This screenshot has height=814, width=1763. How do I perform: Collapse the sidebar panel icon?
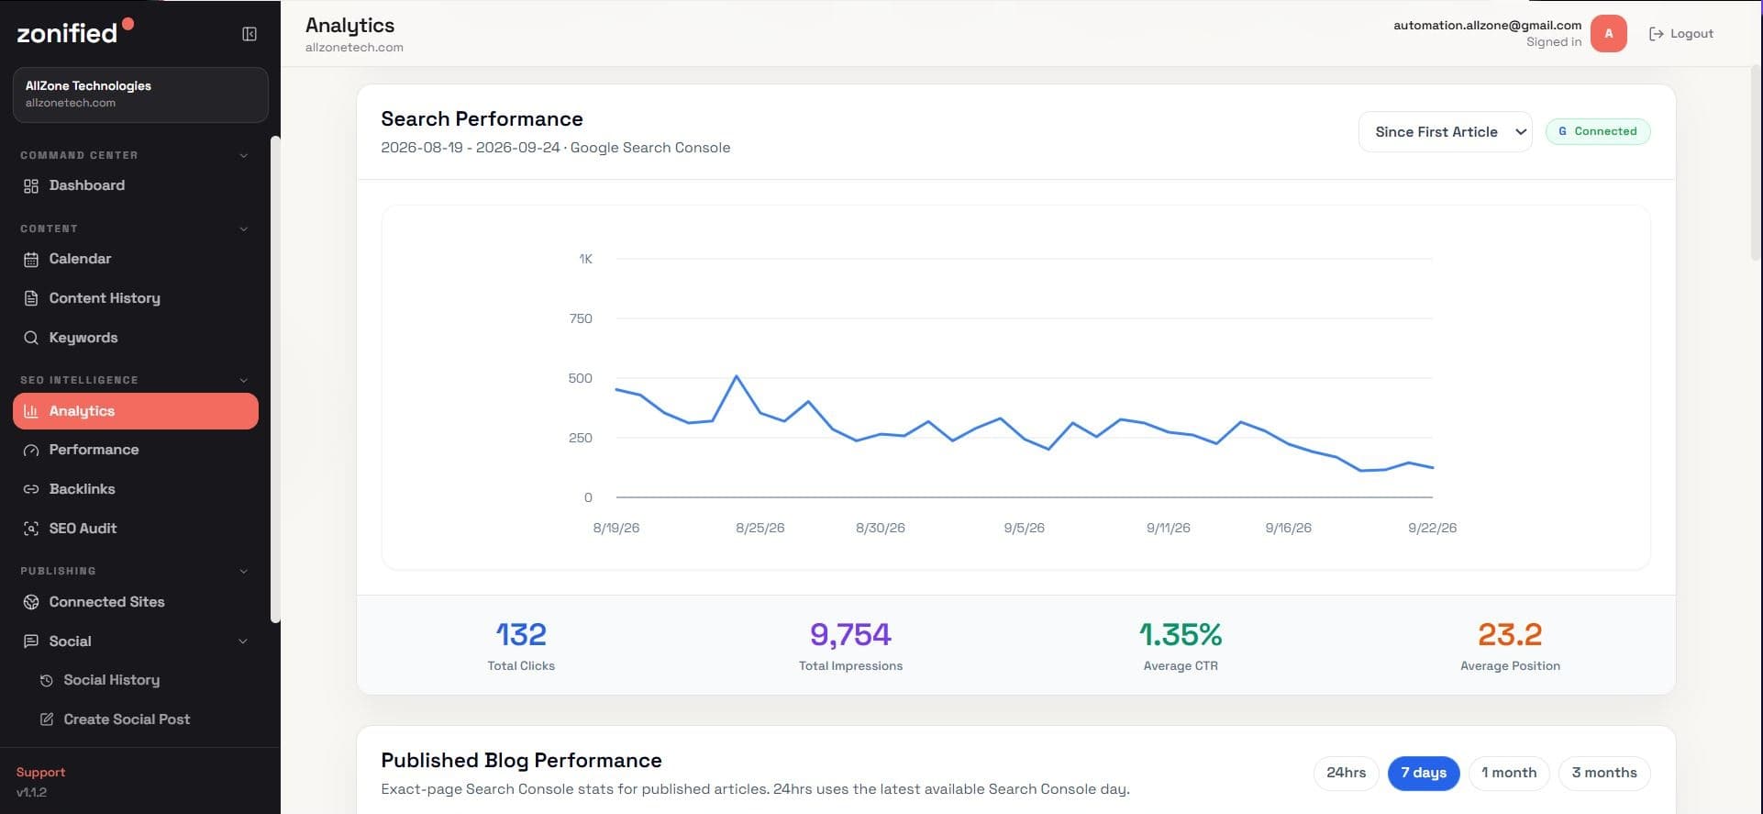249,34
